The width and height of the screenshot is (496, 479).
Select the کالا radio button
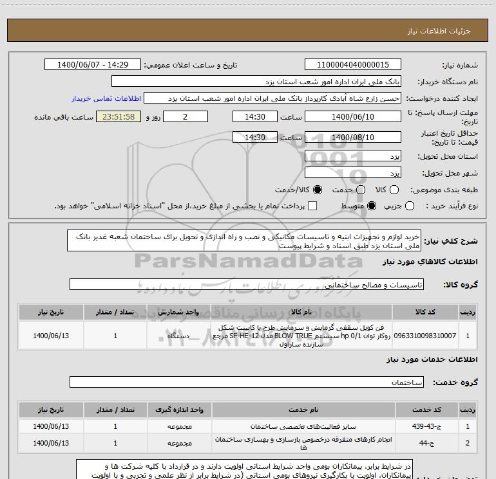pos(394,190)
